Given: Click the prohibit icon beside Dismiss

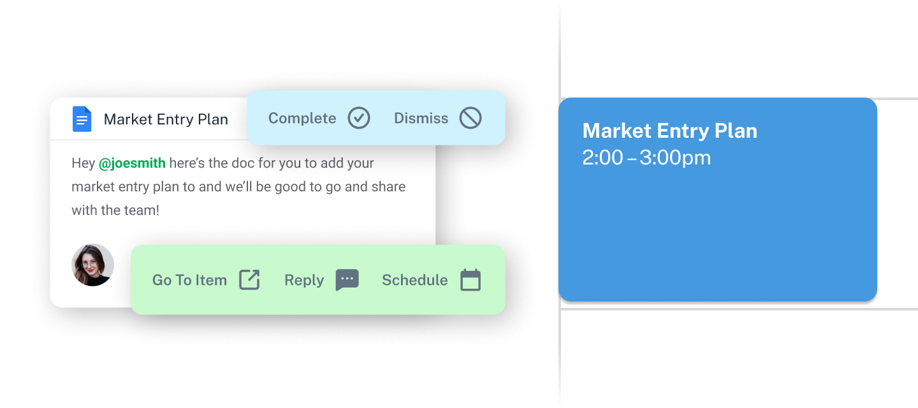Looking at the screenshot, I should (x=470, y=118).
